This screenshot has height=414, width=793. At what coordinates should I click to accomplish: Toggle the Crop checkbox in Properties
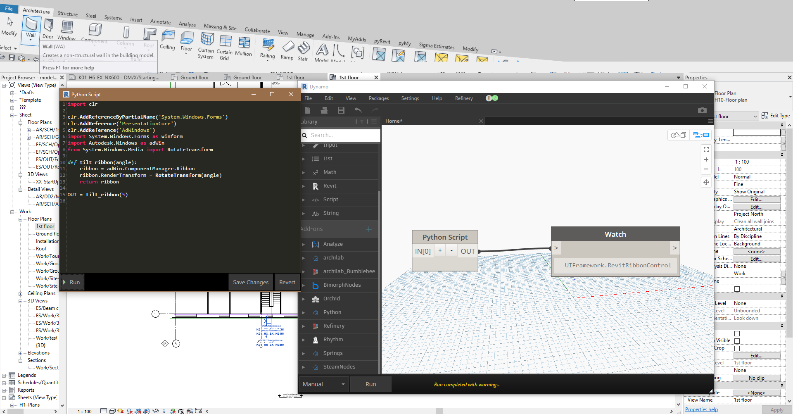pos(737,348)
